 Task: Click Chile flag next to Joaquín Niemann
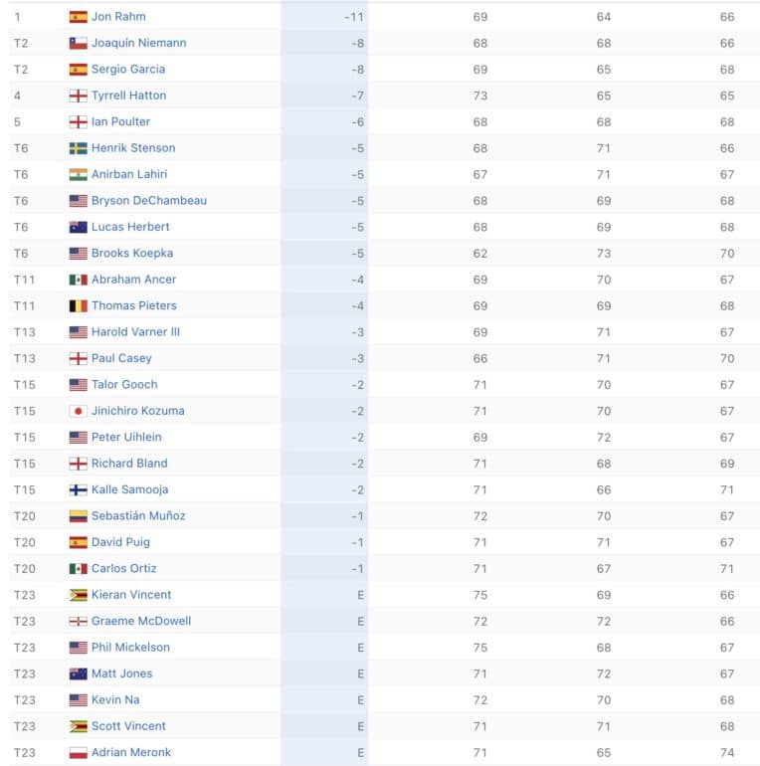point(79,43)
